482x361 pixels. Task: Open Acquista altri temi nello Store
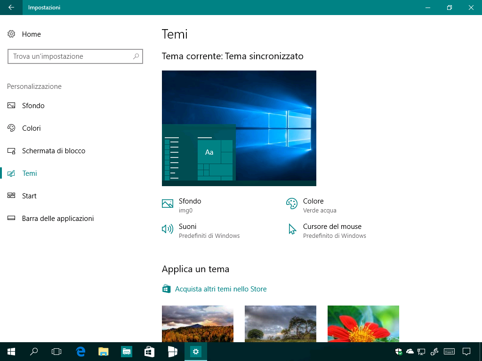221,289
